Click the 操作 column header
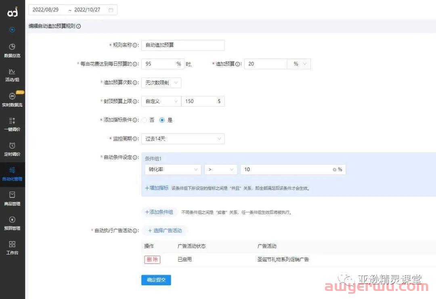This screenshot has height=299, width=436. point(149,246)
